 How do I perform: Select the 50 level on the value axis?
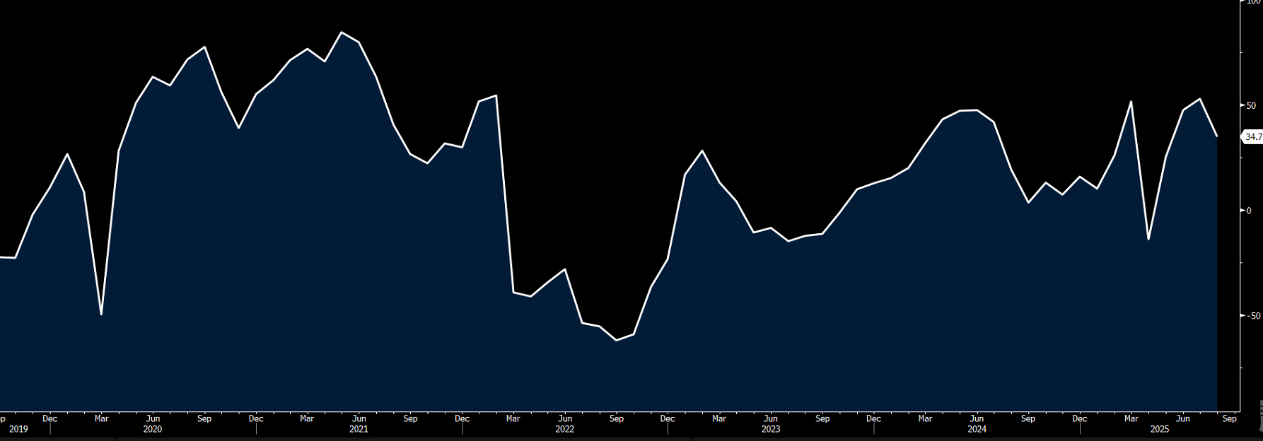(x=1251, y=105)
